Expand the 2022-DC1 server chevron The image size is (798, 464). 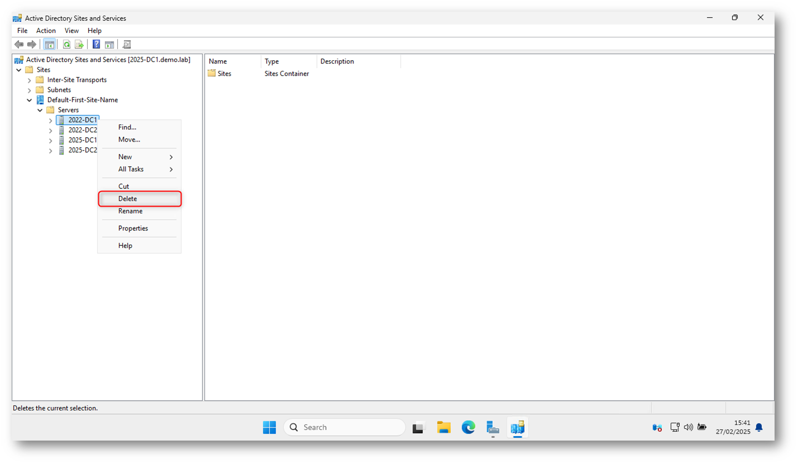(x=51, y=120)
